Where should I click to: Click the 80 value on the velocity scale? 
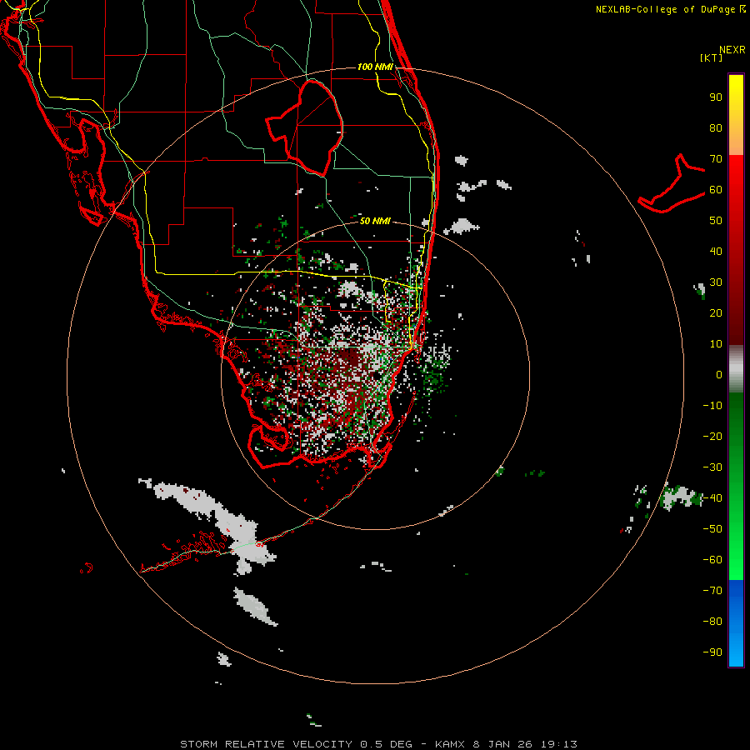point(716,128)
